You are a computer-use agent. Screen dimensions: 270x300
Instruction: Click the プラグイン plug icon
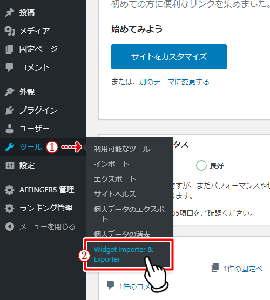(10, 110)
